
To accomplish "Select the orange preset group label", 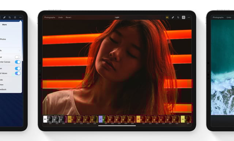I will point(138,119).
